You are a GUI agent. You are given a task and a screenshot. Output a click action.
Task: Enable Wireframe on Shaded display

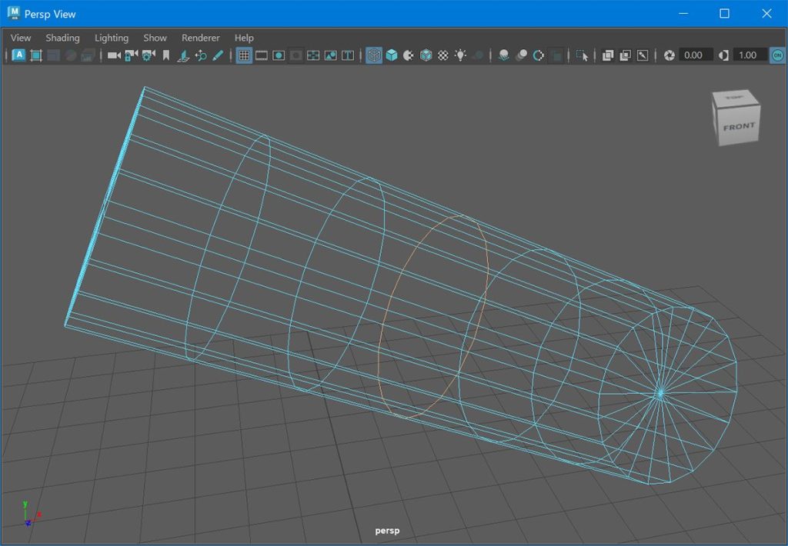[x=426, y=55]
